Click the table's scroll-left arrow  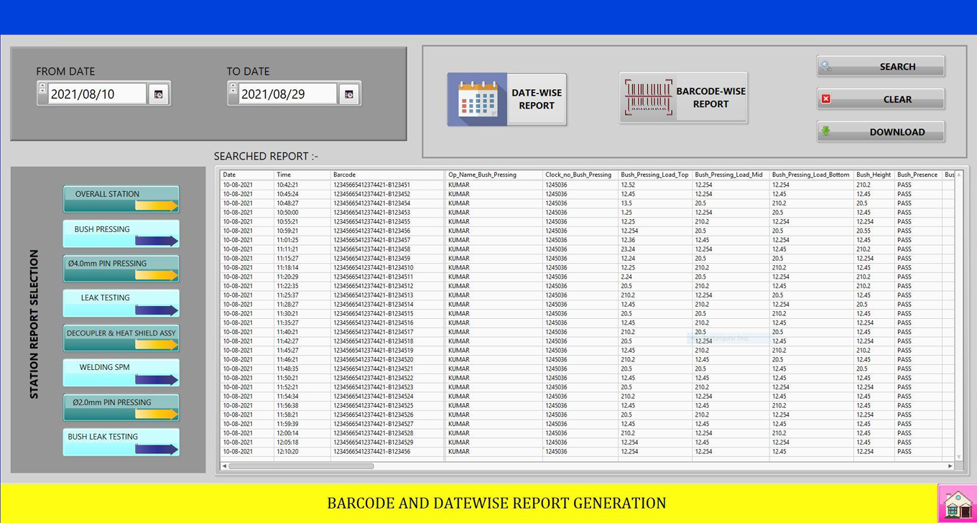coord(224,466)
